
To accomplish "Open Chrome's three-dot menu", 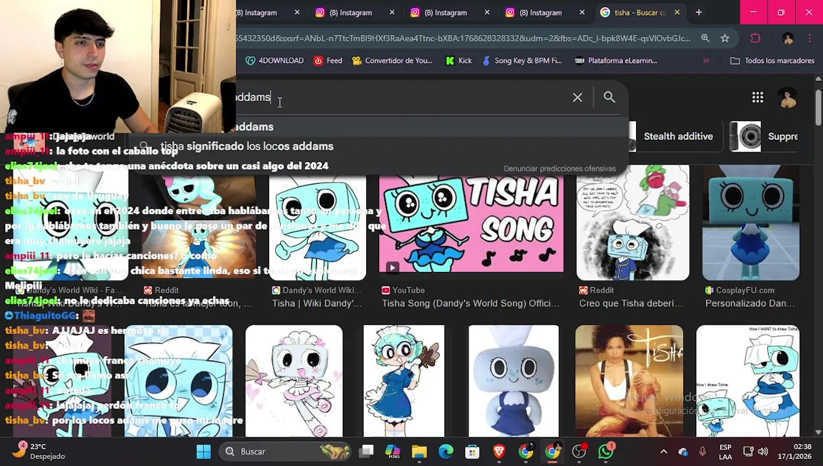I will point(809,38).
